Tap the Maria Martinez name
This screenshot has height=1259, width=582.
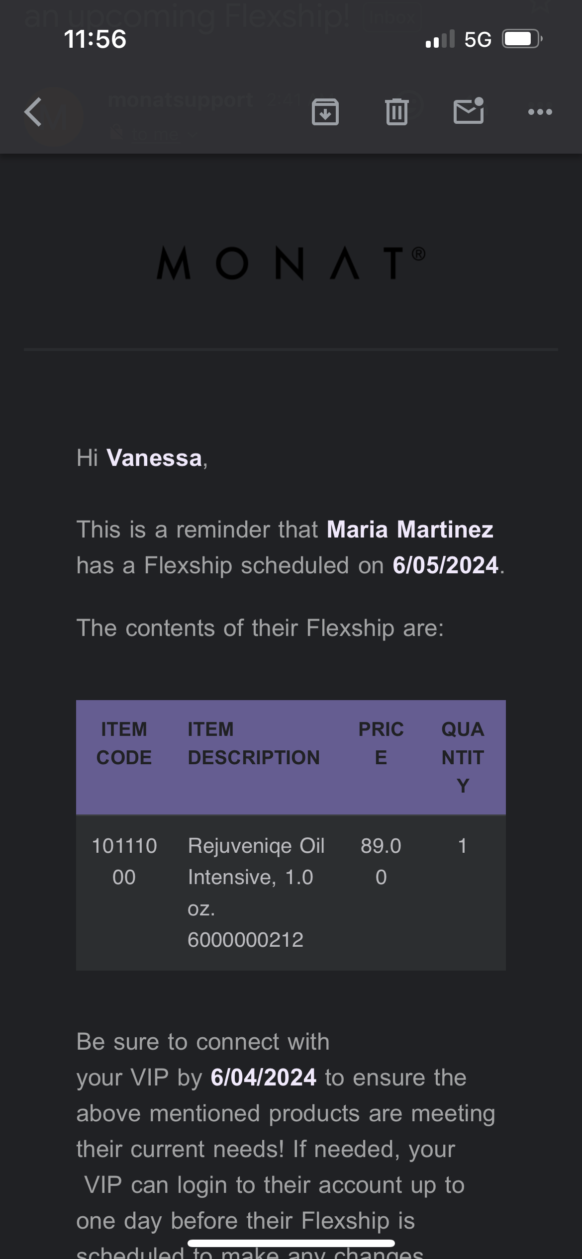coord(410,530)
